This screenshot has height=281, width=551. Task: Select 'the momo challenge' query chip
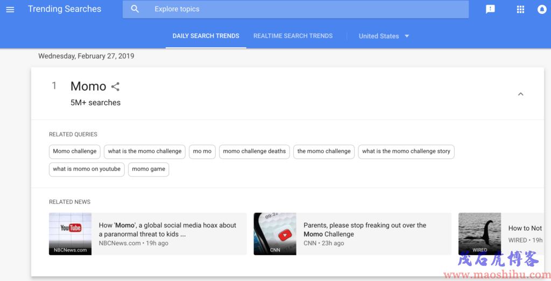click(x=324, y=151)
